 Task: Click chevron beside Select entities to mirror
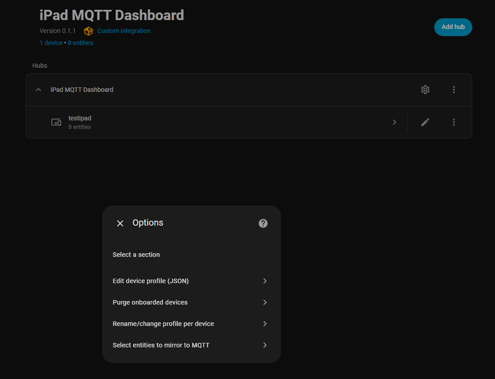[x=265, y=345]
